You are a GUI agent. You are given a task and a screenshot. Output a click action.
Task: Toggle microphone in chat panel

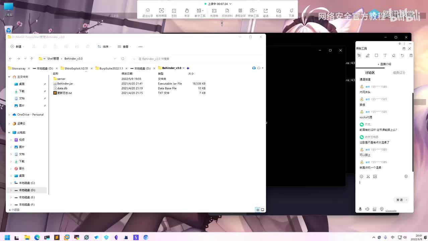tap(360, 209)
